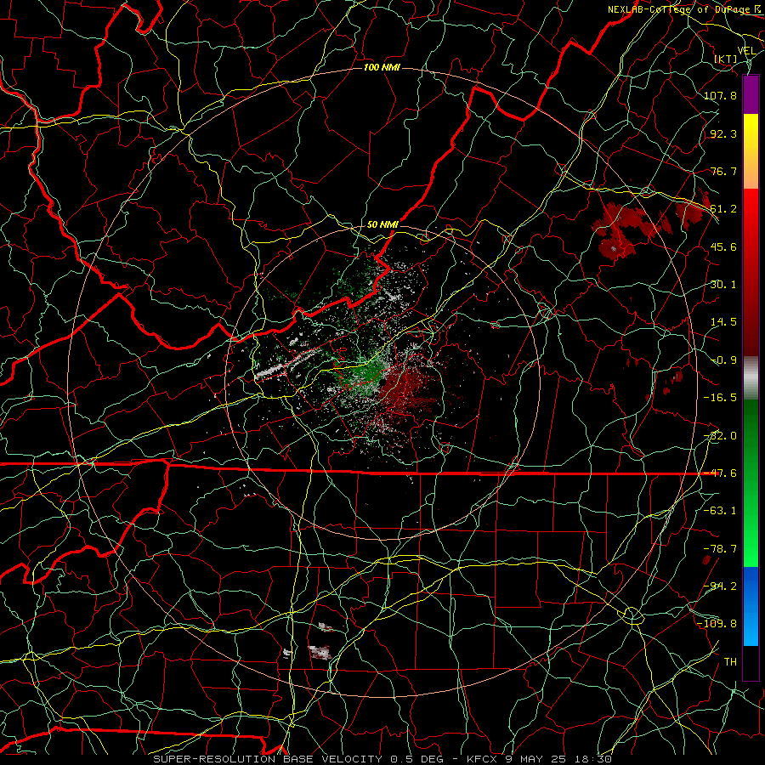This screenshot has width=765, height=765.
Task: Pick the gray near-zero segment of the color bar
Action: 751,378
